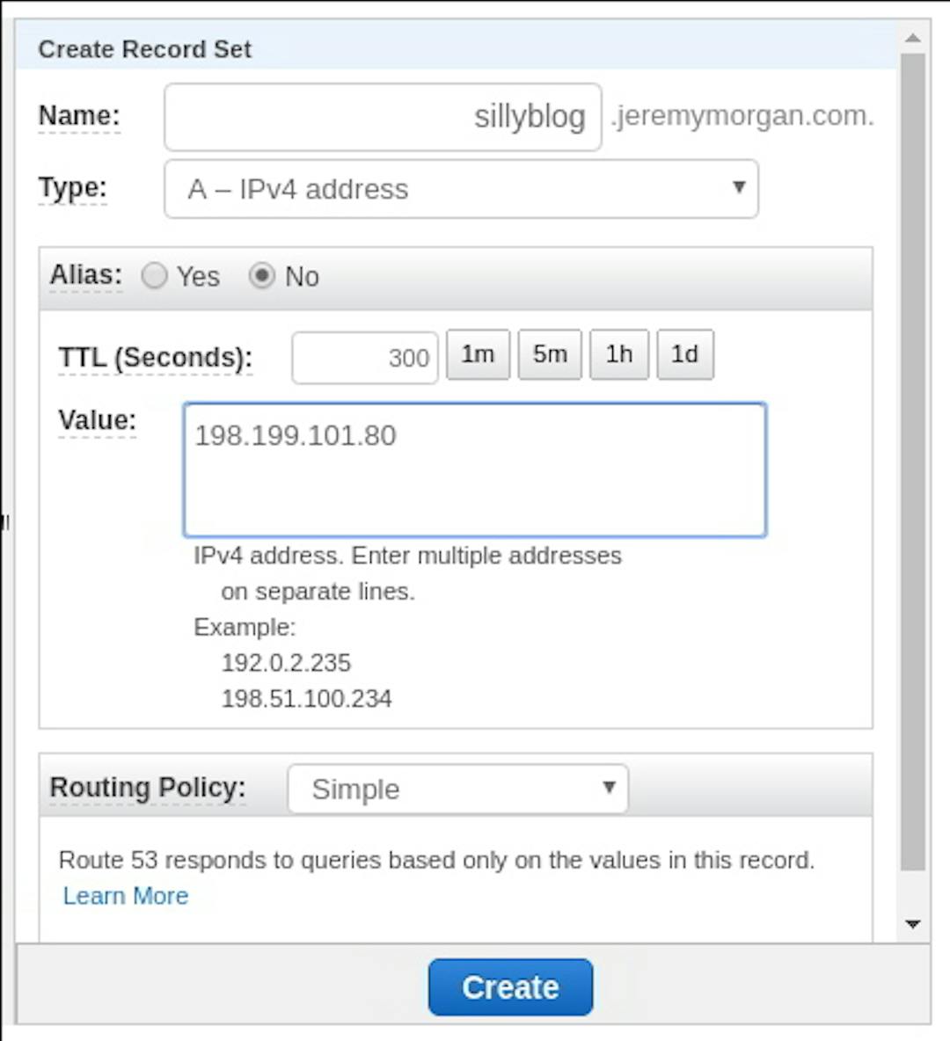This screenshot has height=1041, width=950.
Task: Open the Routing Policy Simple dropdown
Action: (x=457, y=789)
